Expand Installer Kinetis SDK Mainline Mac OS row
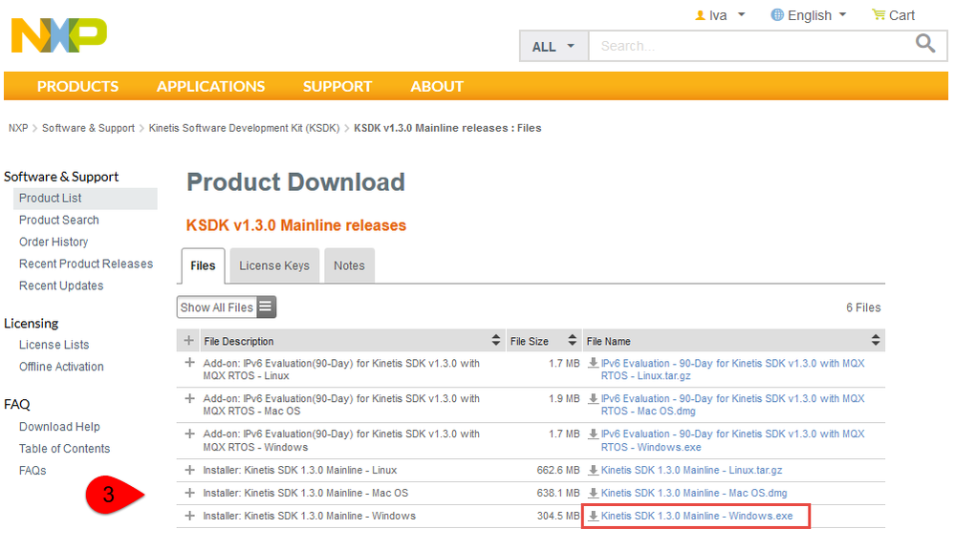The width and height of the screenshot is (955, 550). click(189, 492)
